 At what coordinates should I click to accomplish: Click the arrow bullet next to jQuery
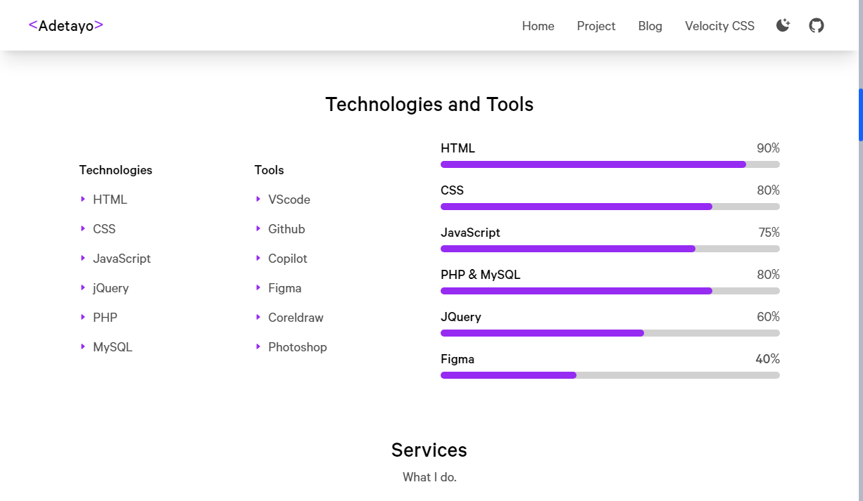pyautogui.click(x=83, y=288)
